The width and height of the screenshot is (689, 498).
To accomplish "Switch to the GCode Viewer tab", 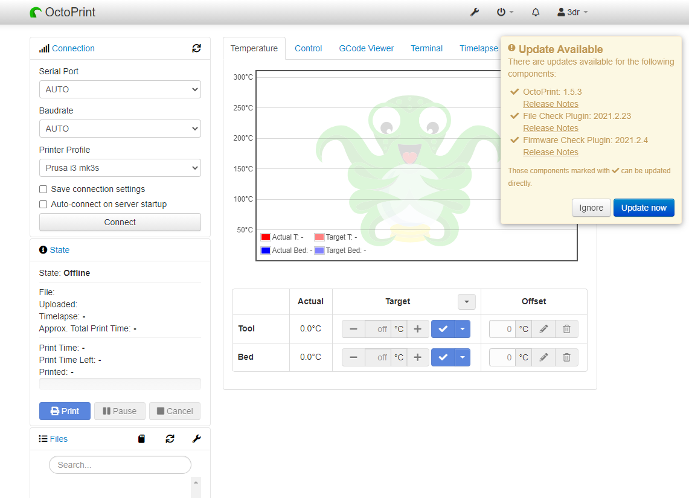I will pyautogui.click(x=366, y=48).
